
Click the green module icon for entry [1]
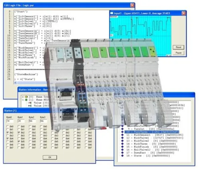[x=26, y=100]
